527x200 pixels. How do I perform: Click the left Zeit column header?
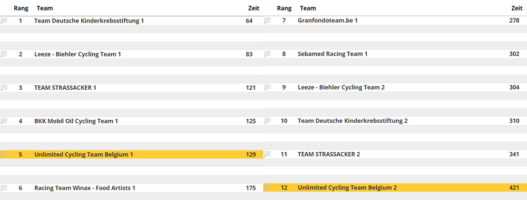[x=253, y=8]
